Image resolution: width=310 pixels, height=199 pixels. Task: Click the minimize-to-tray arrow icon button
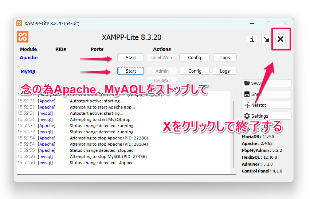click(x=266, y=39)
